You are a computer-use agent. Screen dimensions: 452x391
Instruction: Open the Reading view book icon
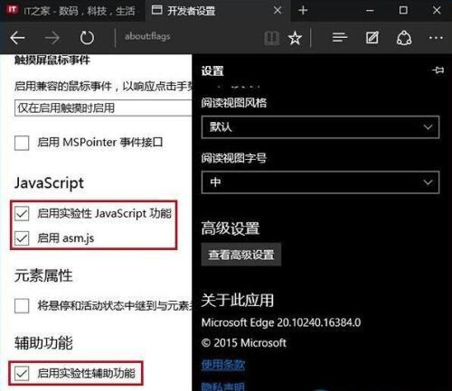coord(271,38)
